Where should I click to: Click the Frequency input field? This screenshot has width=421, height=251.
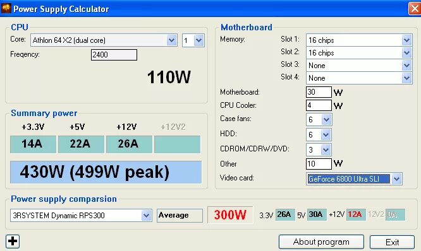[114, 55]
